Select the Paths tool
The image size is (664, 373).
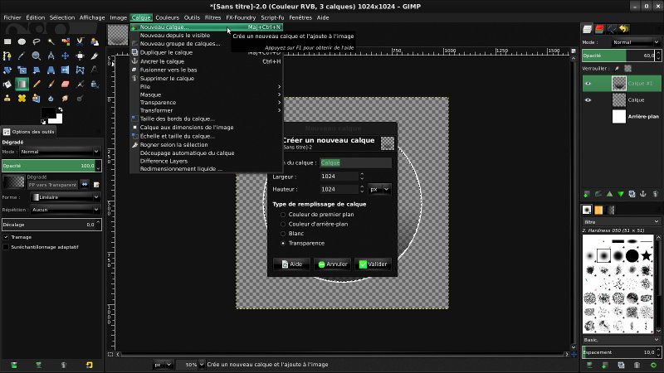point(7,56)
